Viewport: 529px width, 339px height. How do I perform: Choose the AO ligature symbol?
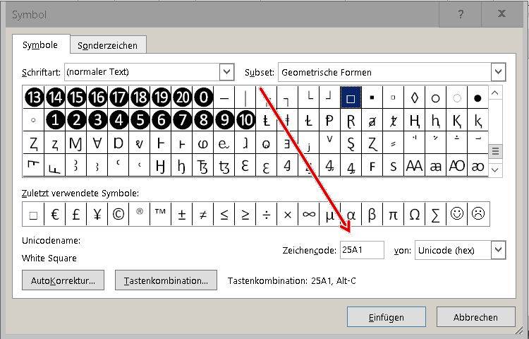(x=457, y=166)
